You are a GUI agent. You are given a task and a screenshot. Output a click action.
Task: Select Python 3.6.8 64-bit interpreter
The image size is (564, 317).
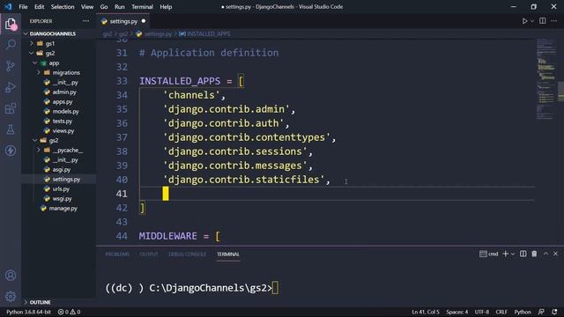pyautogui.click(x=28, y=312)
